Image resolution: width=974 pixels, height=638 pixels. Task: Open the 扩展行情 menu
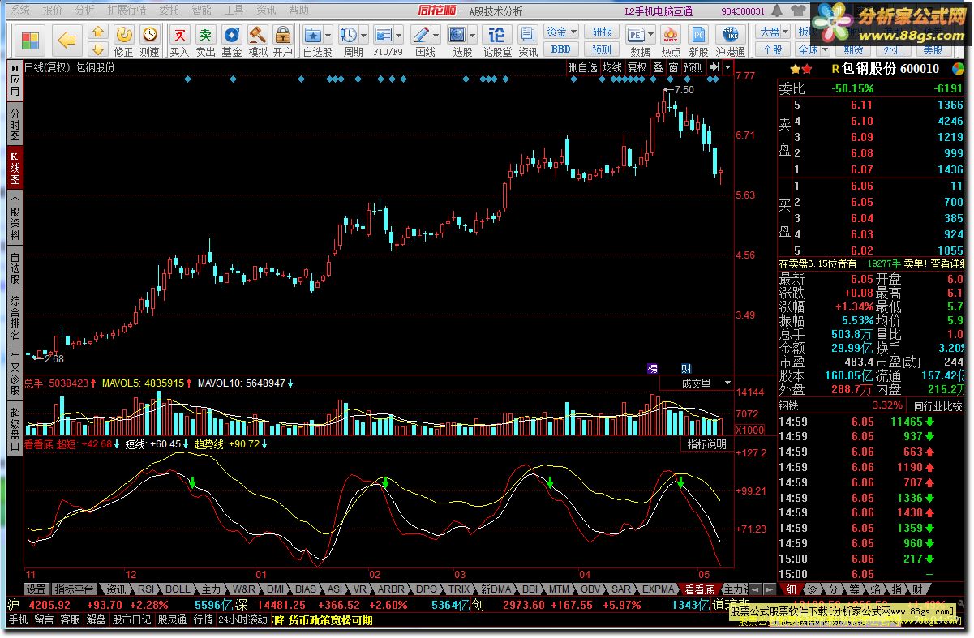click(127, 11)
